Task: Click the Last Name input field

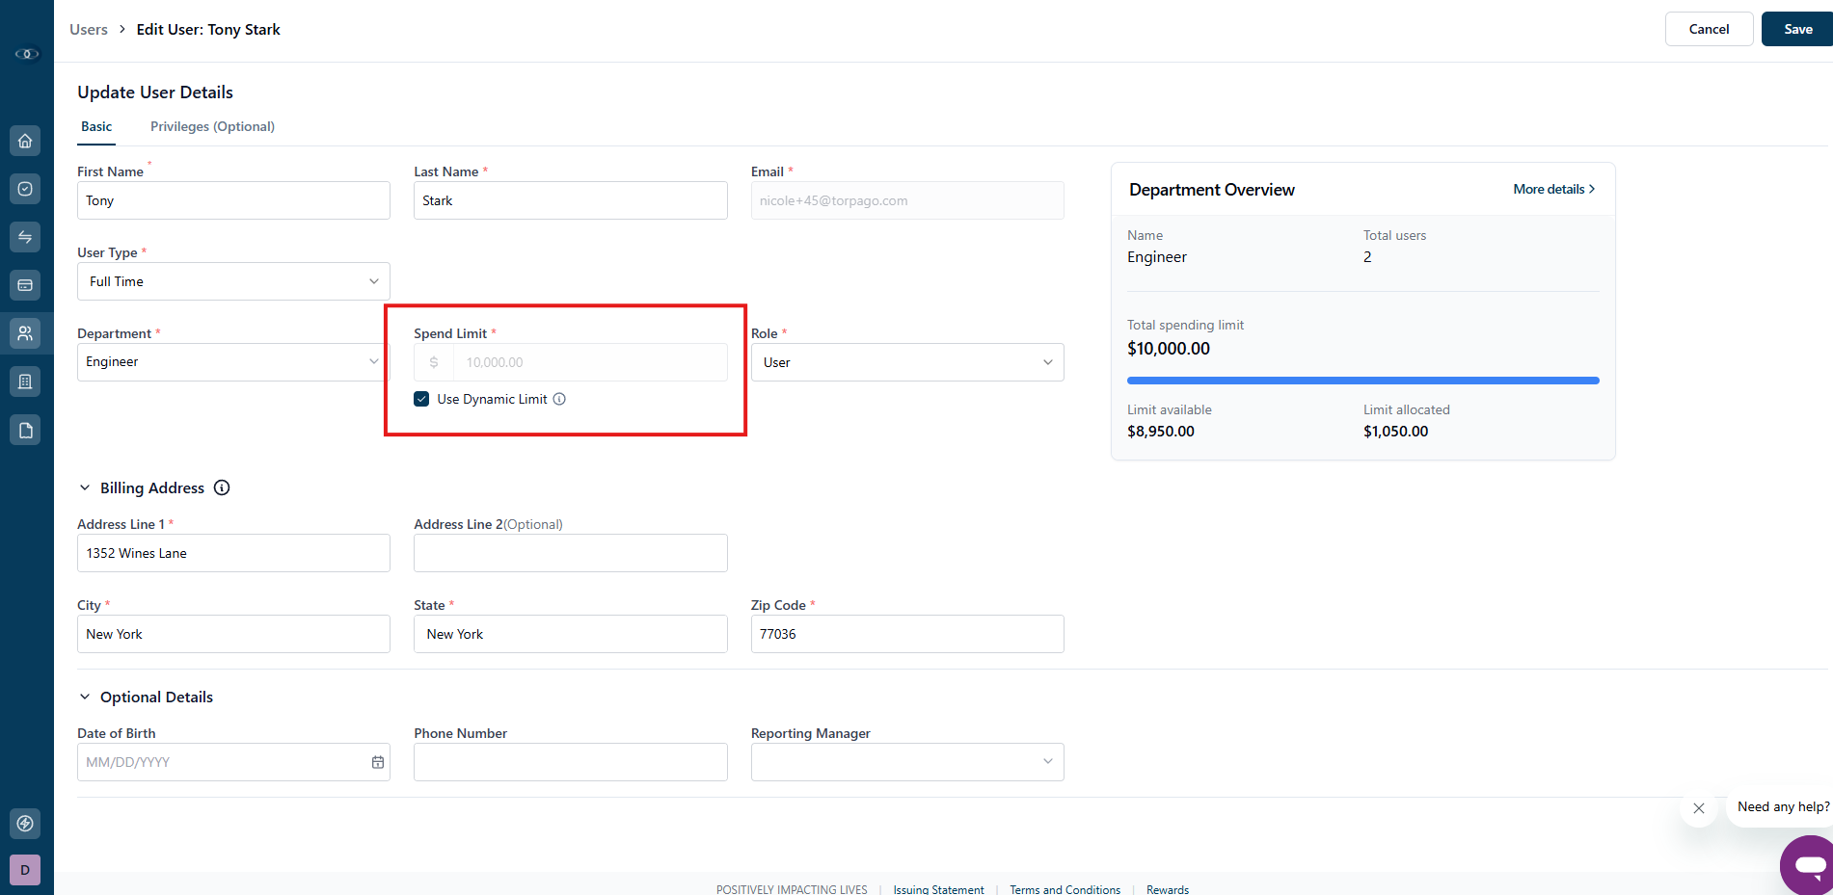Action: (571, 200)
